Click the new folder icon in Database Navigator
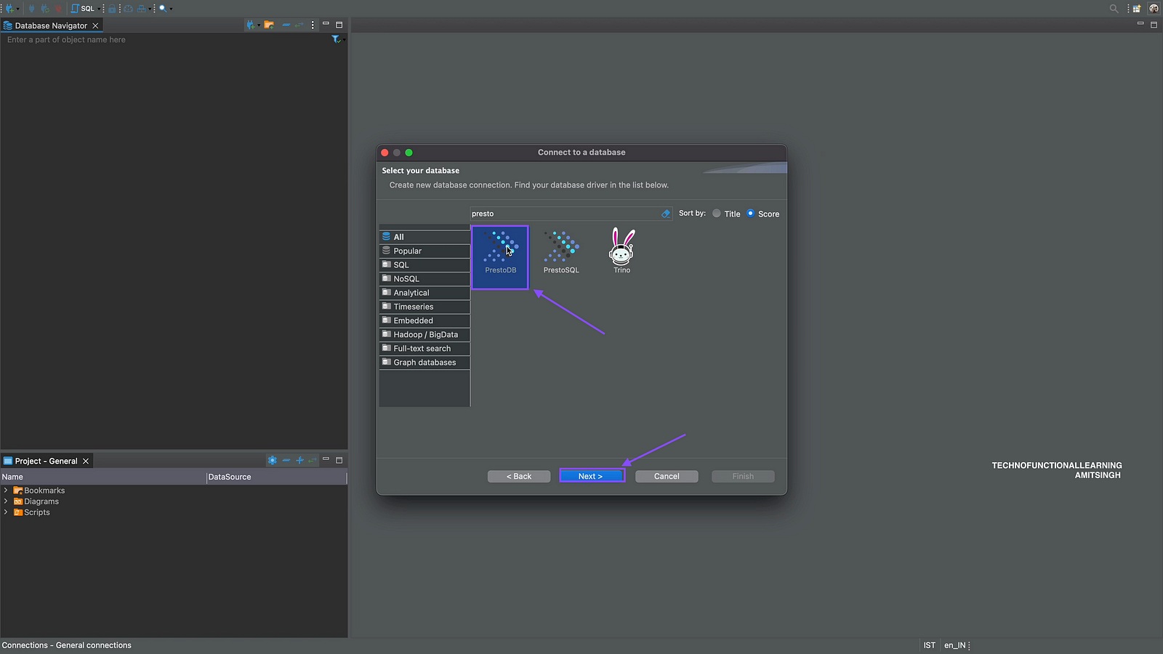The width and height of the screenshot is (1163, 654). point(269,25)
